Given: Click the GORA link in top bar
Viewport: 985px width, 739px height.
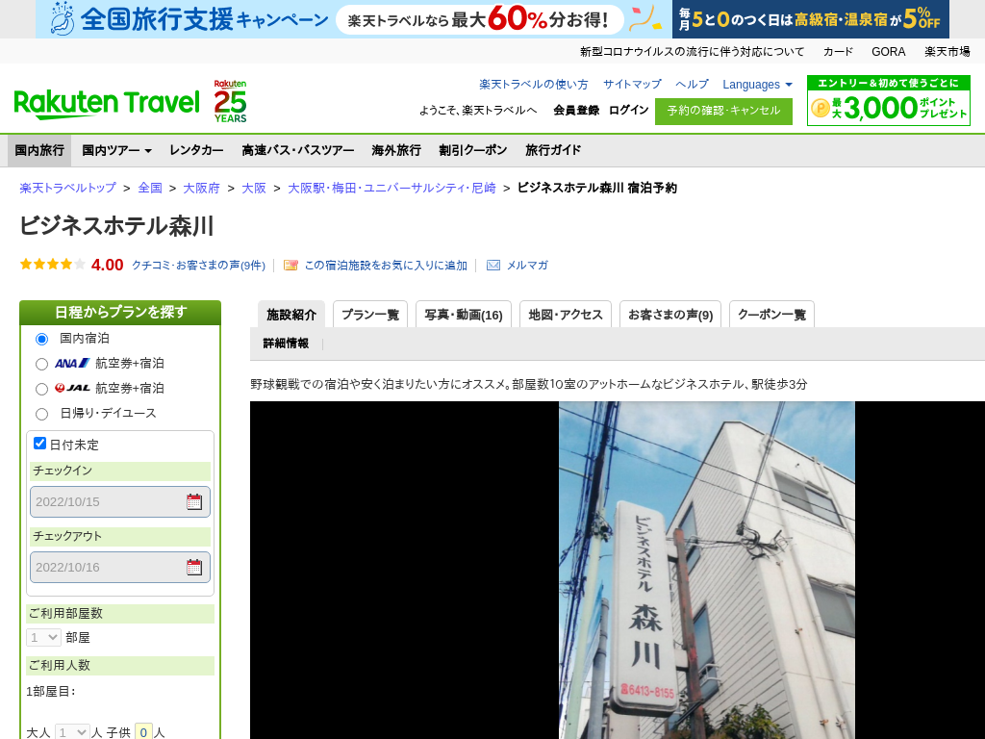Looking at the screenshot, I should click(888, 52).
